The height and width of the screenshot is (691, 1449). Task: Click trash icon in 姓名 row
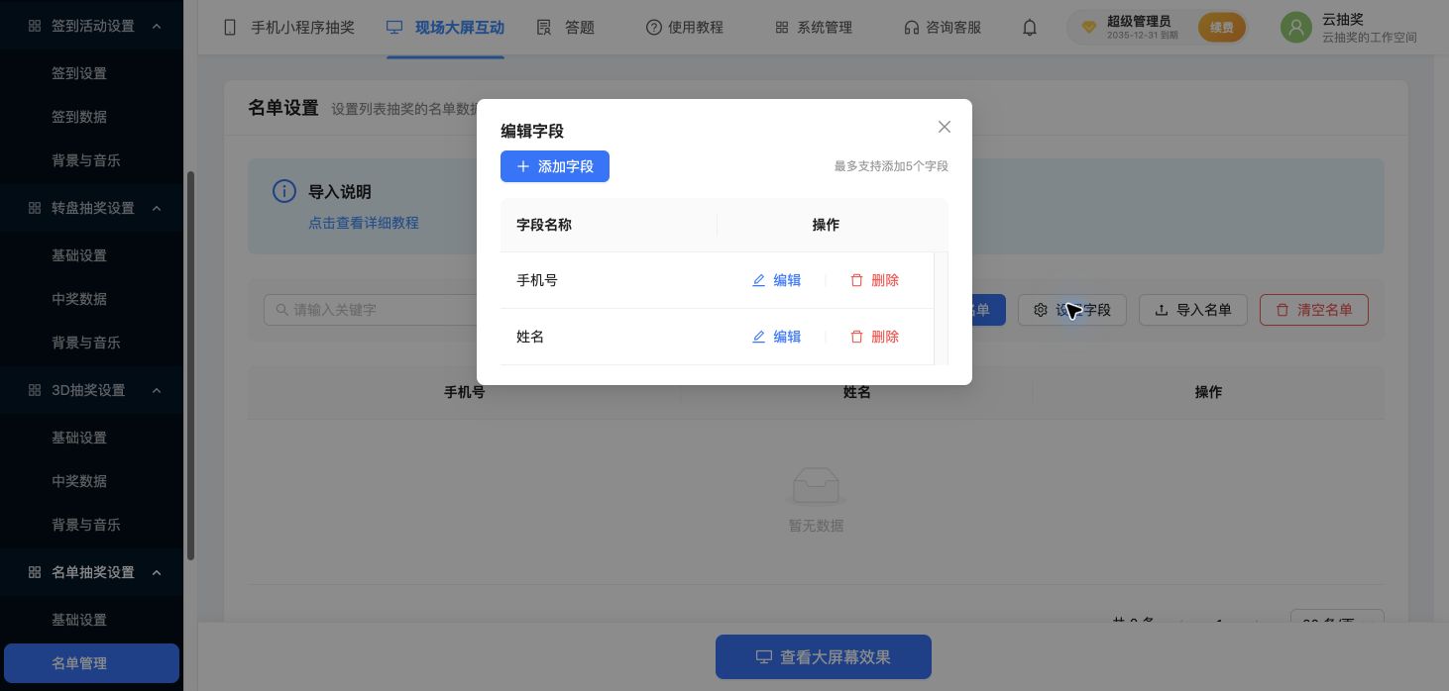(x=857, y=337)
